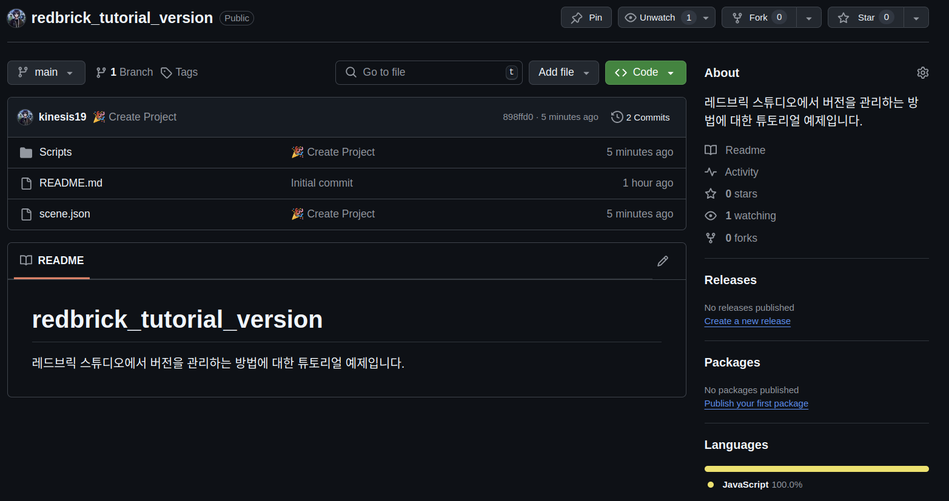Click the JavaScript 100.0% language label
Screen dimensions: 949x501
click(762, 485)
